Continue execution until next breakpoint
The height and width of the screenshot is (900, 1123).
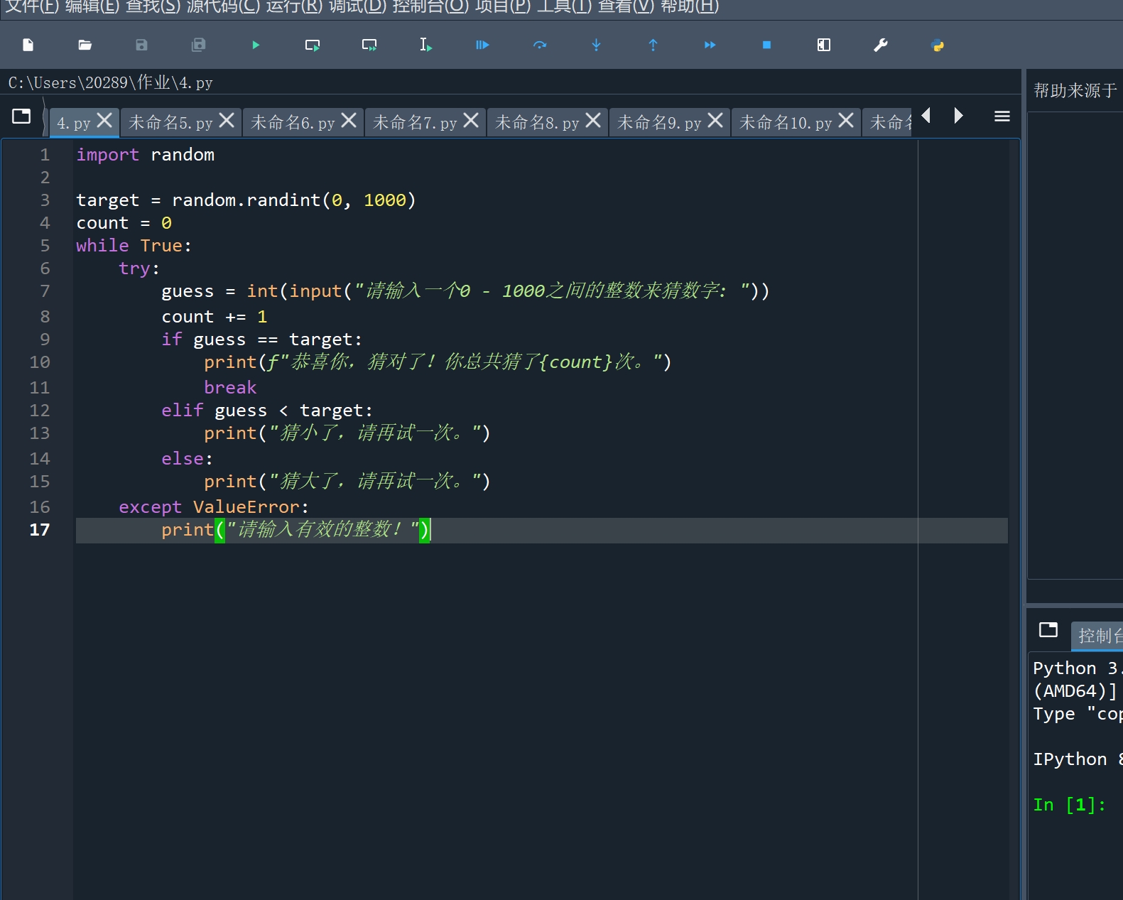(710, 45)
